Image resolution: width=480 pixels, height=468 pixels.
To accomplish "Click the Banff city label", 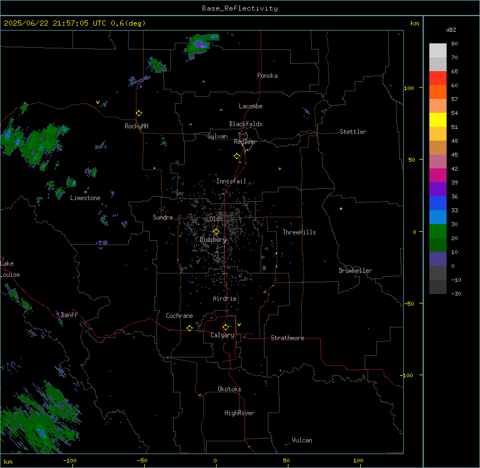I will pos(69,315).
